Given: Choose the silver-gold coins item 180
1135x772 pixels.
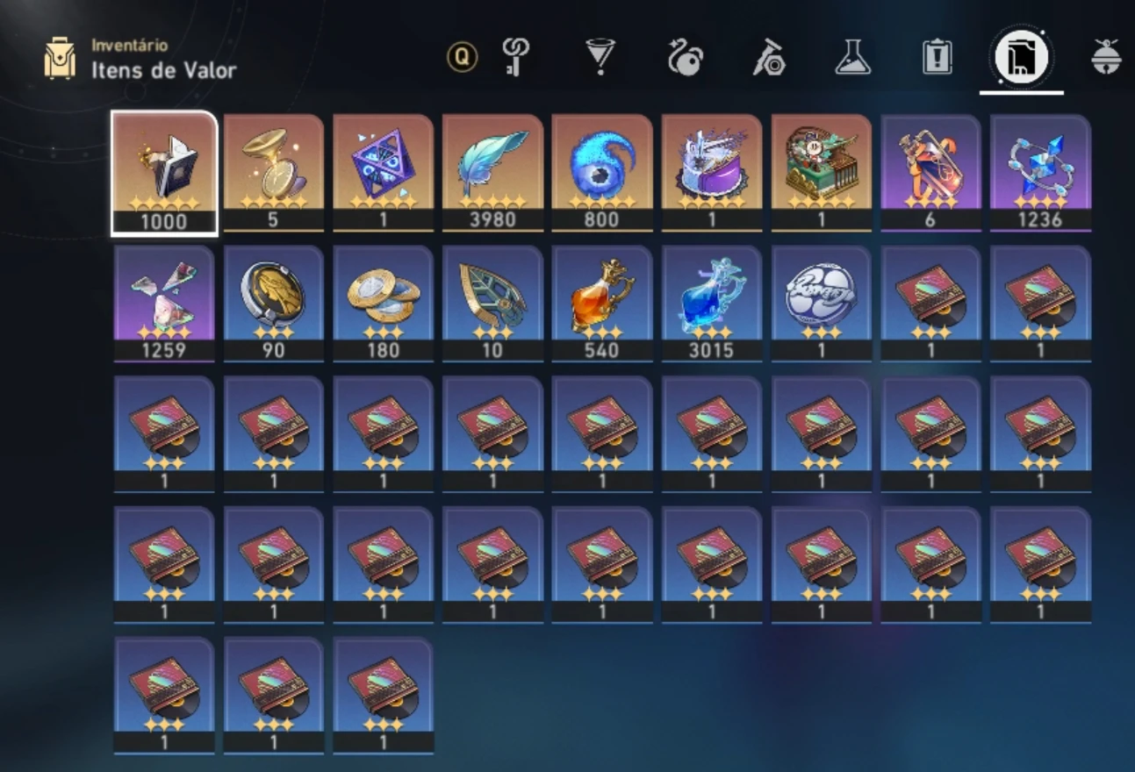Looking at the screenshot, I should tap(383, 304).
